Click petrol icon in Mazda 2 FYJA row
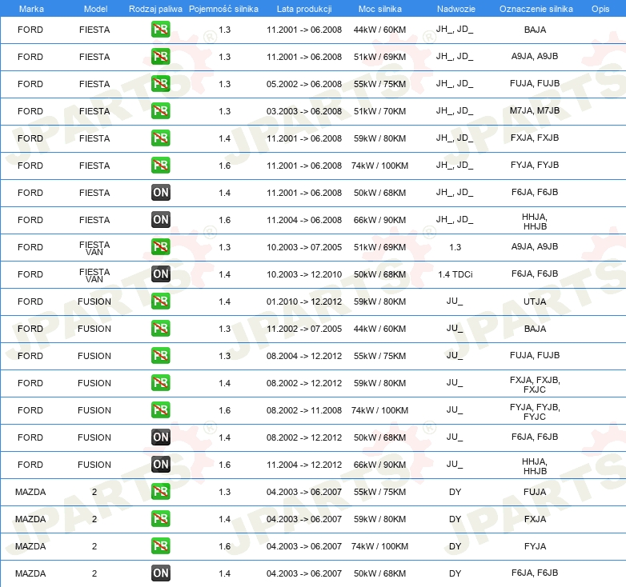 click(x=160, y=546)
